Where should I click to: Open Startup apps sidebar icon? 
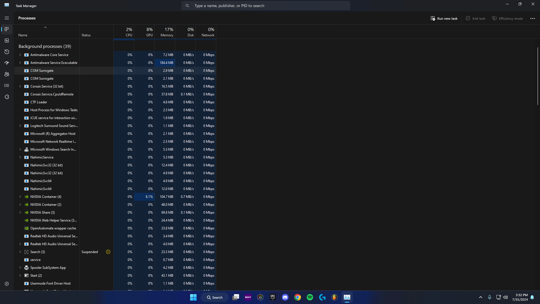tap(7, 63)
